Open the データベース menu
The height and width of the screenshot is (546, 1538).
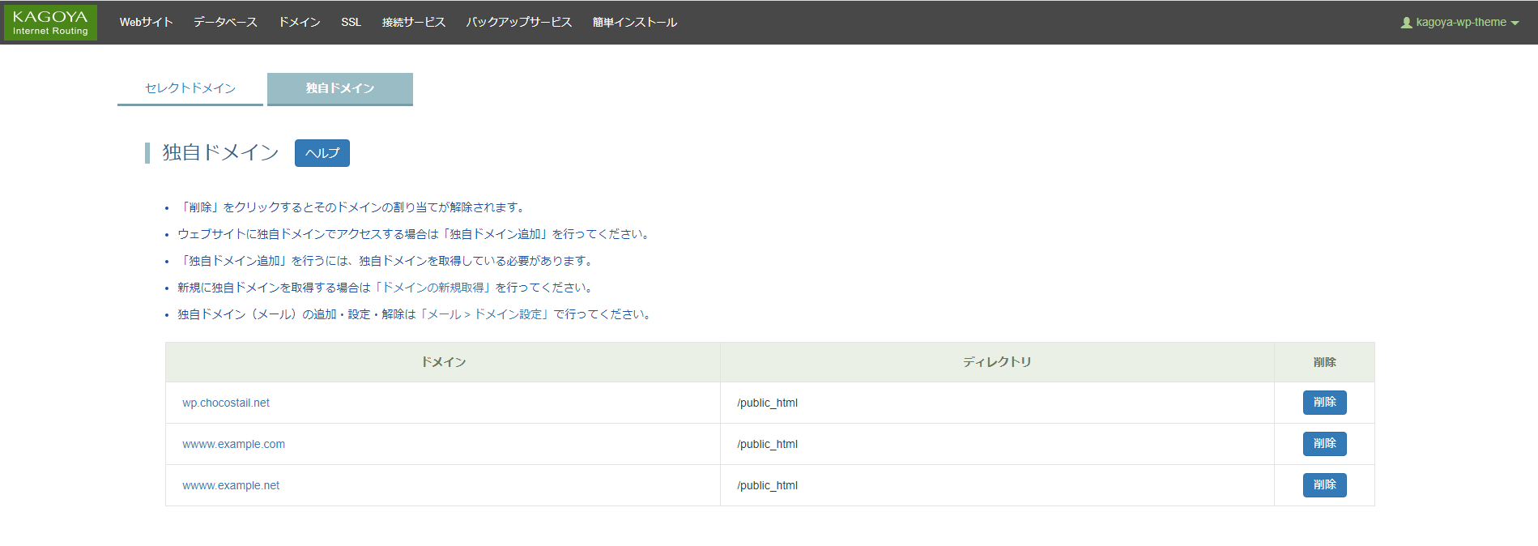tap(225, 23)
